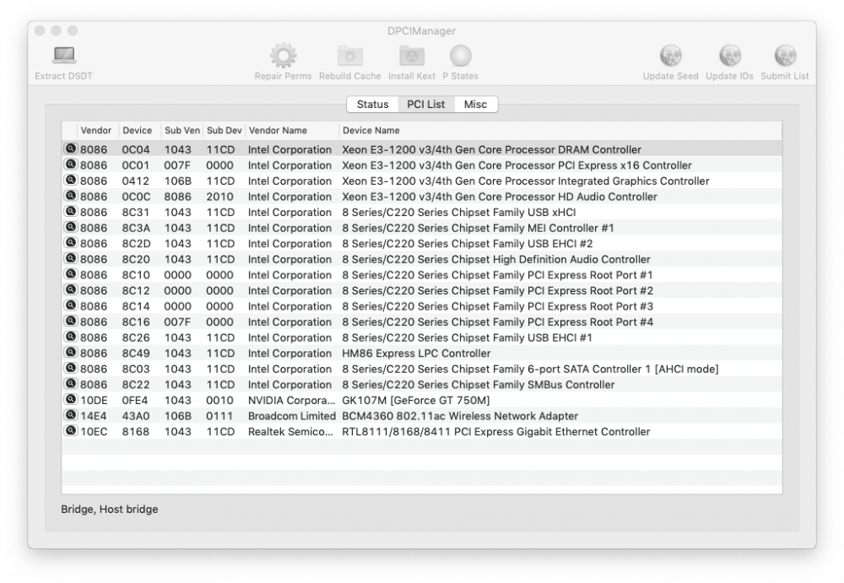Click the Sub Ven column header
The height and width of the screenshot is (583, 844).
pos(182,130)
